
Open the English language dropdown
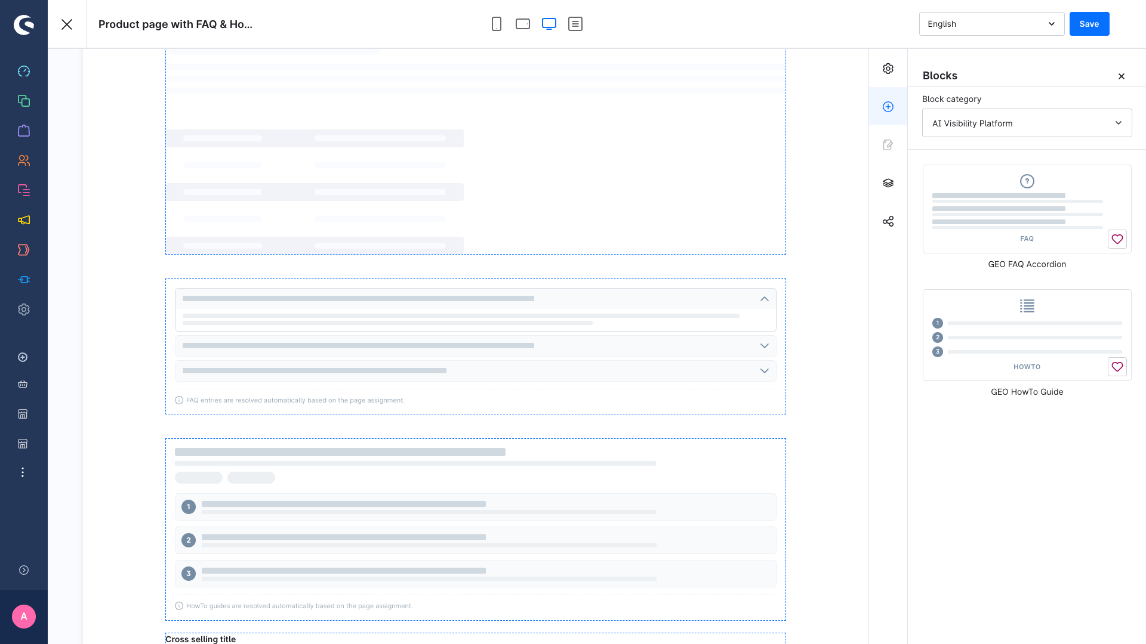point(991,24)
